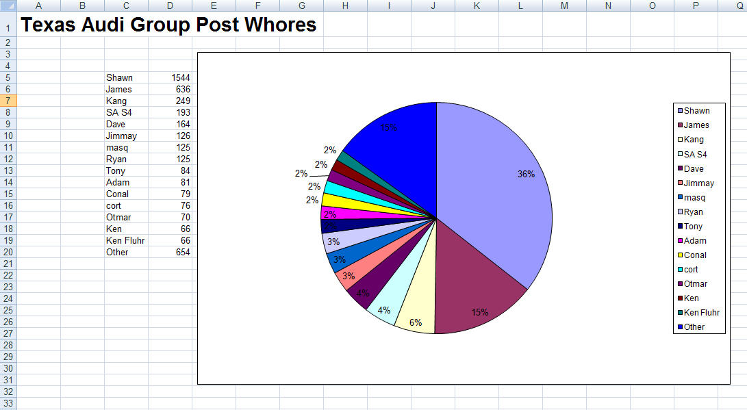Select column P header
The width and height of the screenshot is (747, 410).
click(696, 5)
